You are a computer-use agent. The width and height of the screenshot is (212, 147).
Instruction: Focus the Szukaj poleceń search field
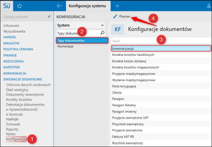[25, 17]
